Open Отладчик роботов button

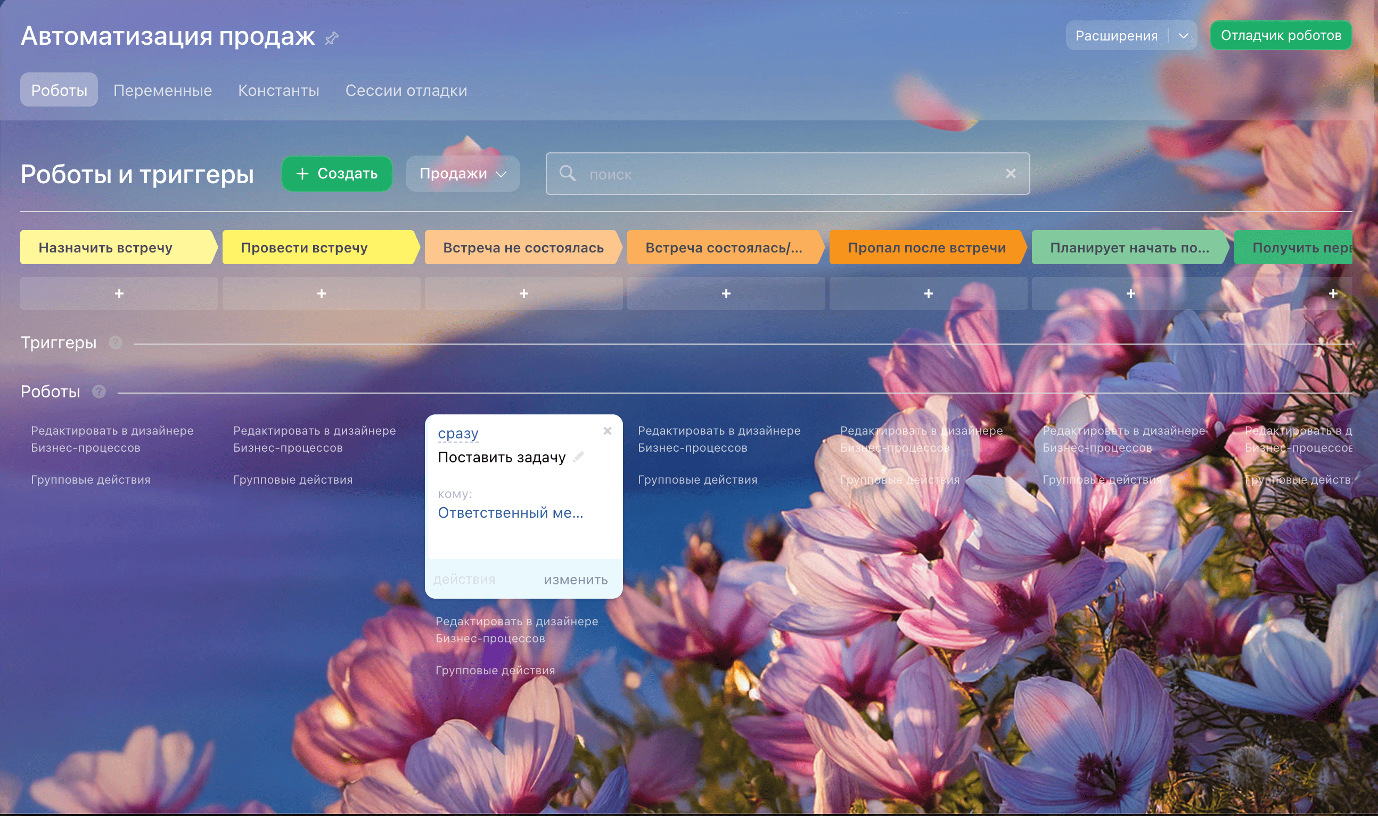(1281, 36)
